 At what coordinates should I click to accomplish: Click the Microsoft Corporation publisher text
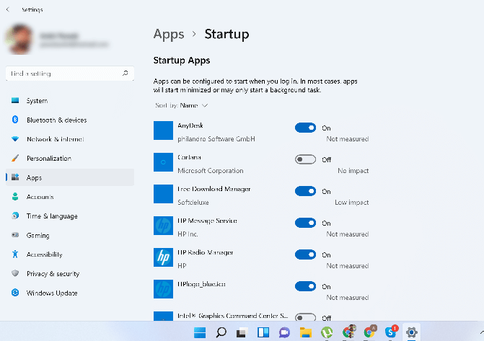[210, 171]
